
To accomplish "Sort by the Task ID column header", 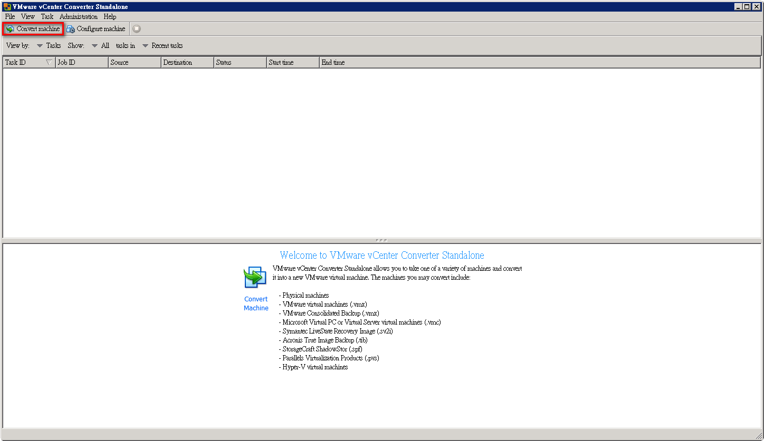I will pyautogui.click(x=29, y=62).
